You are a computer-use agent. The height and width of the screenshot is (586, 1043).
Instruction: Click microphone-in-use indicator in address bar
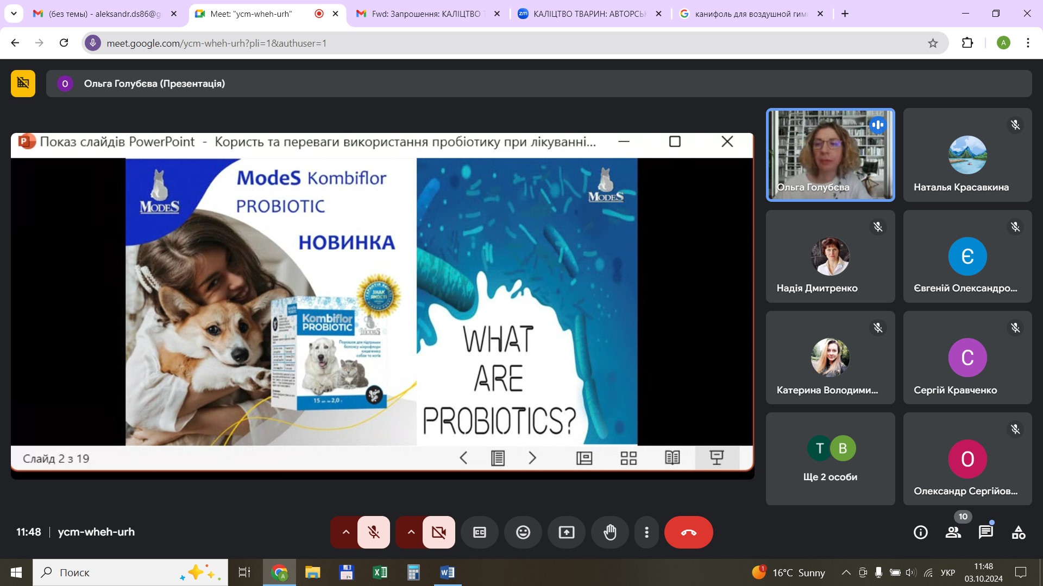tap(93, 43)
